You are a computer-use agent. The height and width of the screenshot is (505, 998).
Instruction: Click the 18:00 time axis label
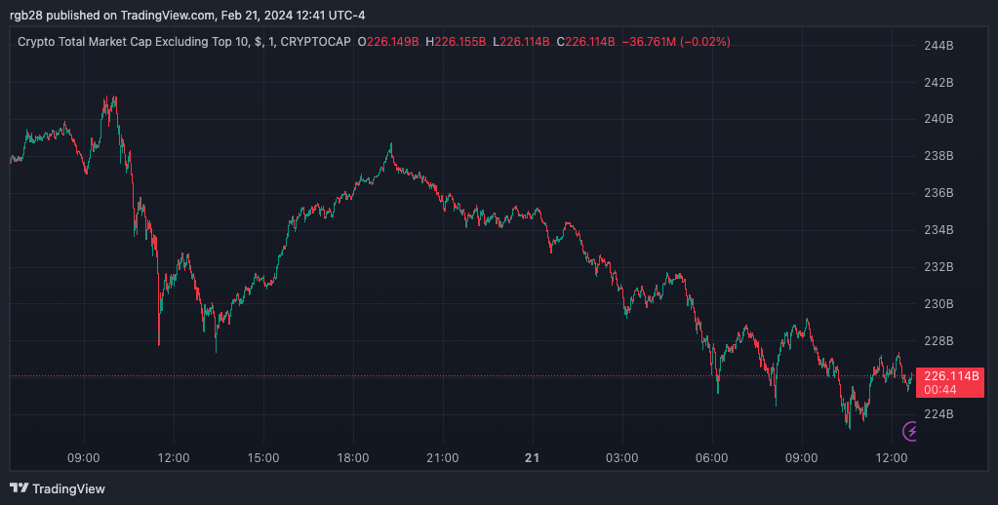pos(353,457)
